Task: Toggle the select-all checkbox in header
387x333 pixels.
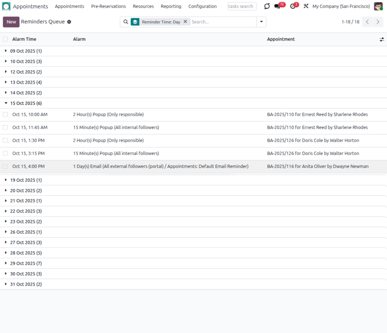Action: [x=5, y=39]
